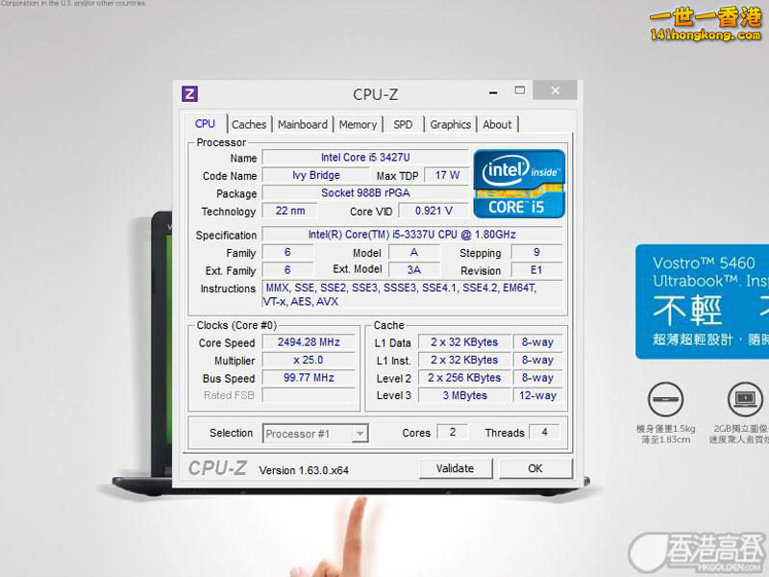Click the processor Name field

[364, 158]
